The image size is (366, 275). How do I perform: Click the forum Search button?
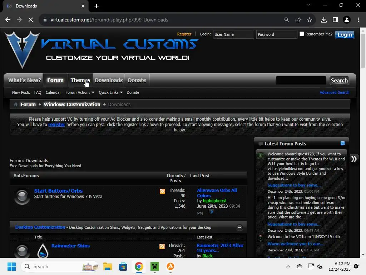pyautogui.click(x=339, y=81)
